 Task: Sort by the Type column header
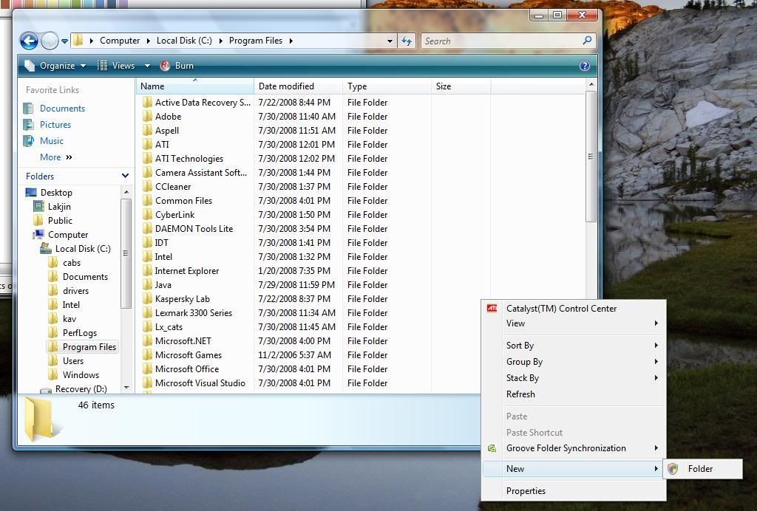(387, 86)
